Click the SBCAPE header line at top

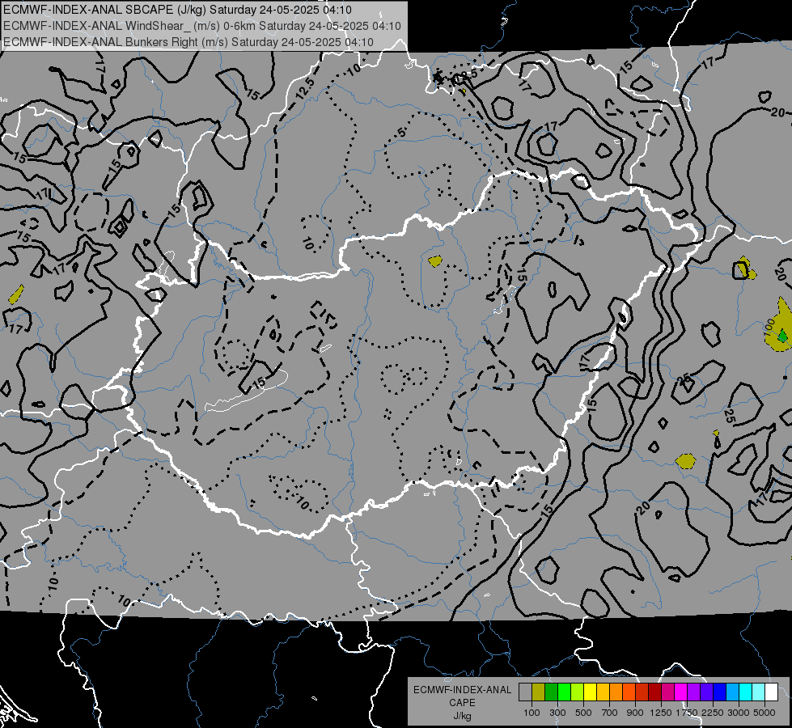click(x=178, y=10)
